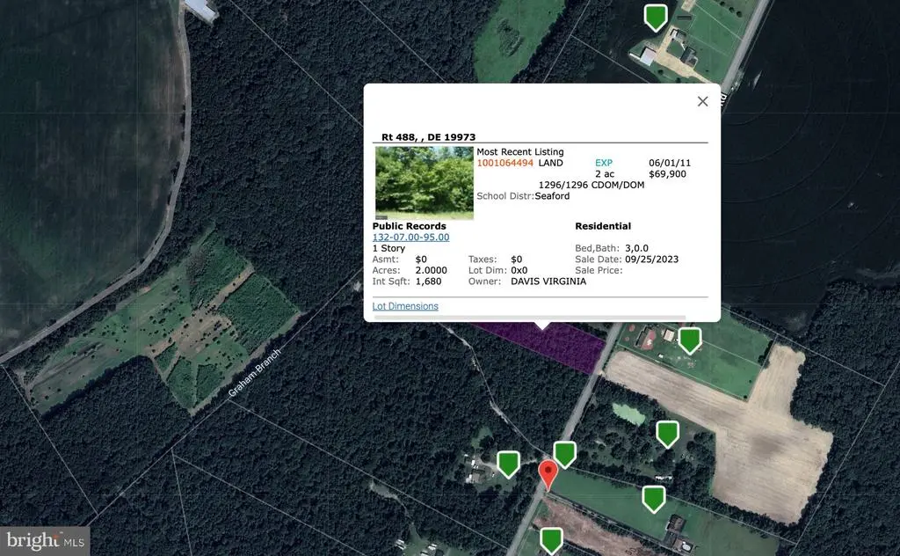Click the horizontal scrollbar in the info popup

pyautogui.click(x=530, y=318)
